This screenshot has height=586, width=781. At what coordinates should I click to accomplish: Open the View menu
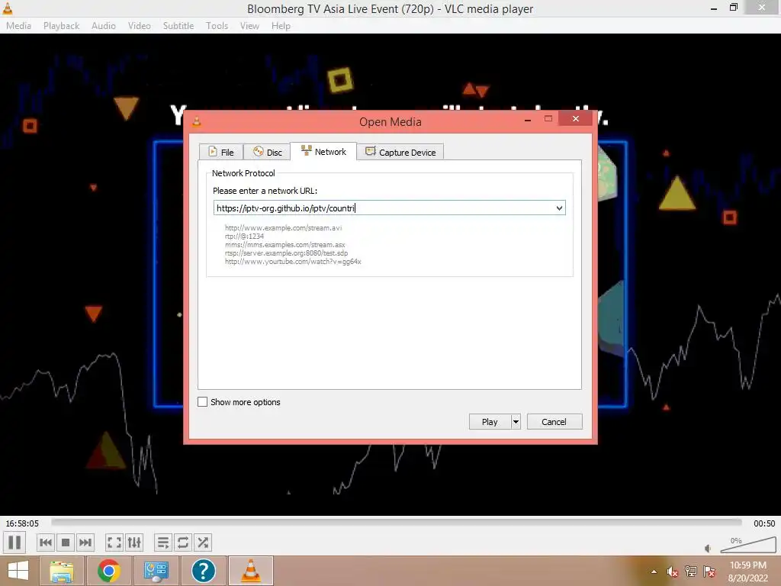(249, 26)
